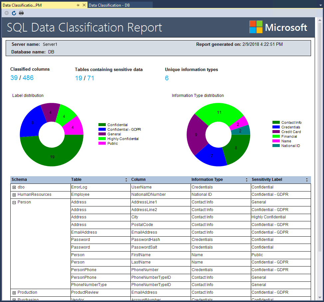Expand the Production schema row
The width and height of the screenshot is (324, 302).
14,292
